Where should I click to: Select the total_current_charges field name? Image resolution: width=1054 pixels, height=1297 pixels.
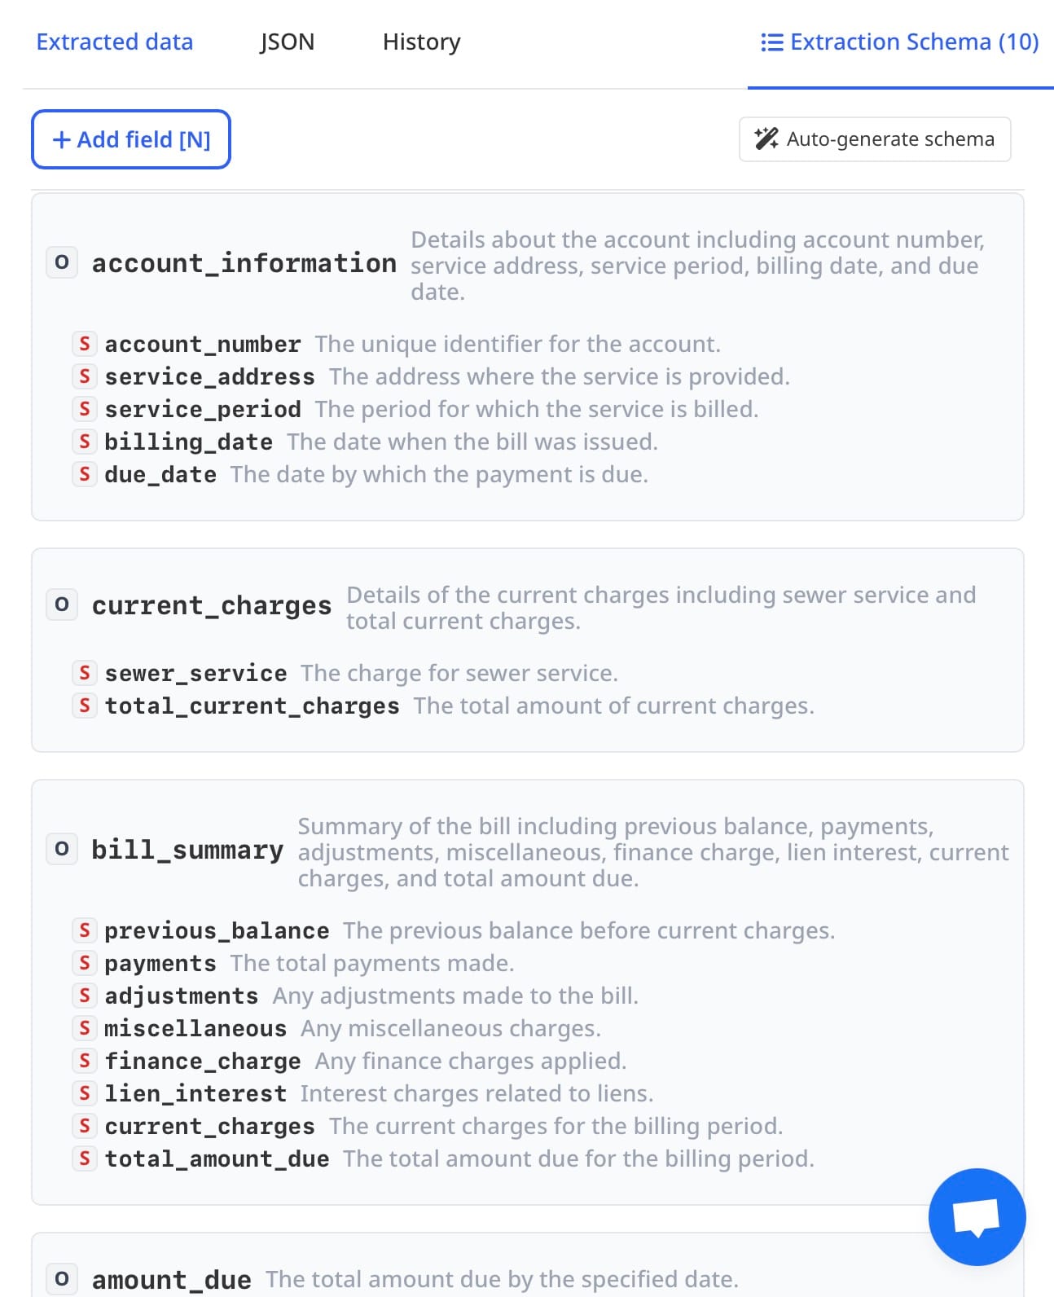click(x=252, y=706)
